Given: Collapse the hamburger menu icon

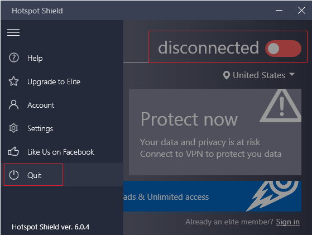Looking at the screenshot, I should (13, 32).
